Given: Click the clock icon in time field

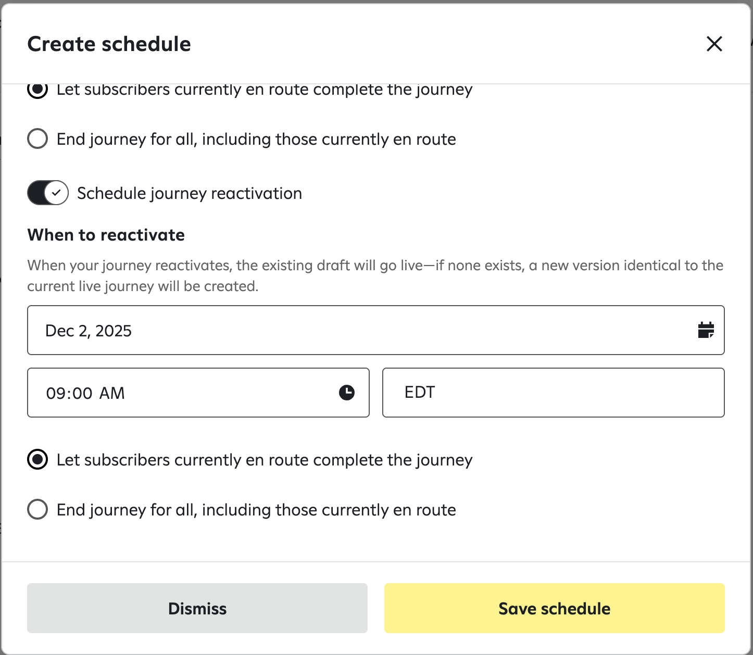Looking at the screenshot, I should 346,393.
